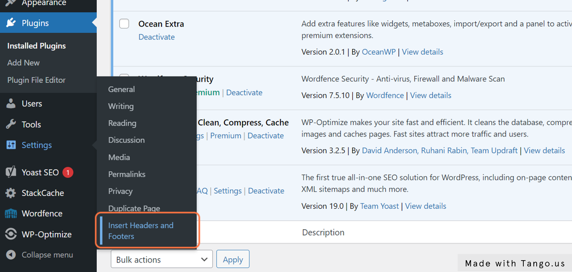Screen dimensions: 572x272
Task: Open the Settings menu label
Action: (x=37, y=145)
